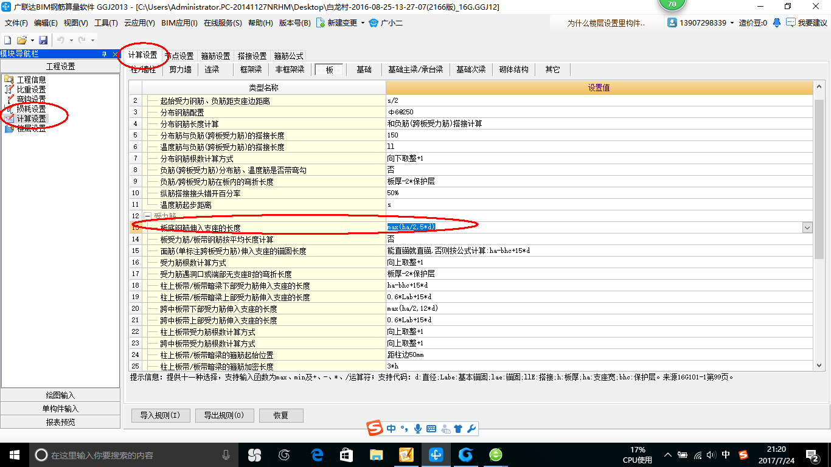Switch to the 箍筋设置 tab
The height and width of the screenshot is (467, 831).
click(216, 56)
